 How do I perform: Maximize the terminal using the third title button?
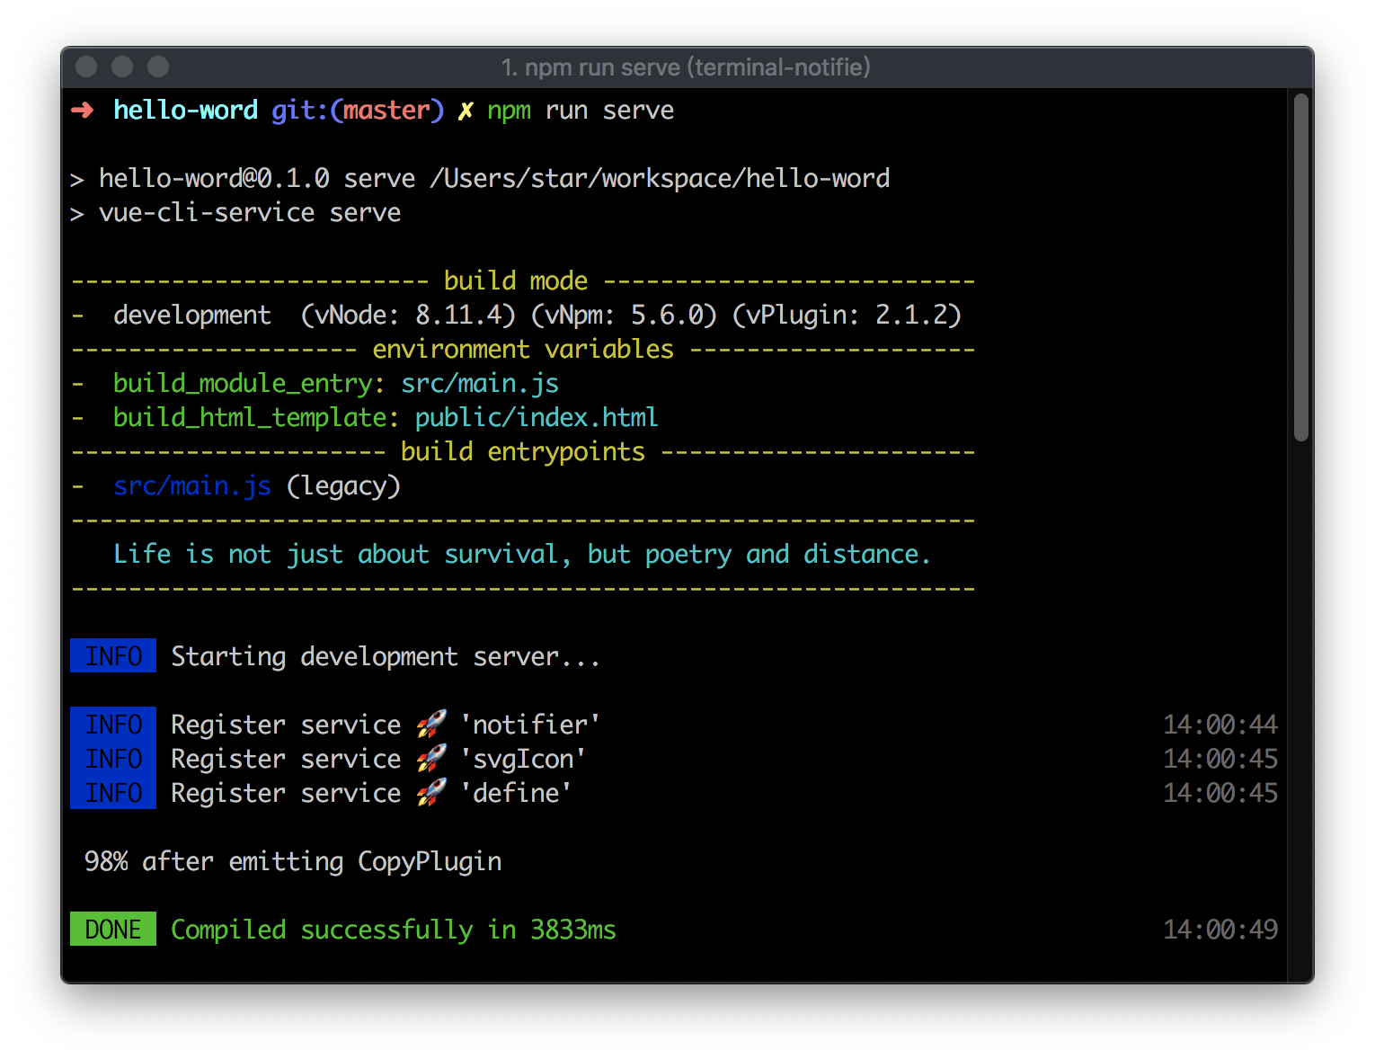[x=158, y=67]
